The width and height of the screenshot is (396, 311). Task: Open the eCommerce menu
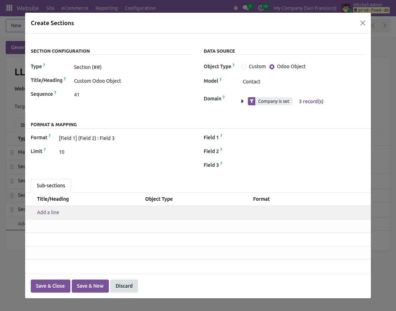coord(75,8)
